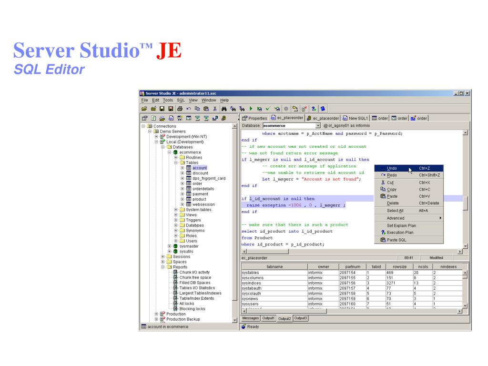Switch to the Properties tab

pyautogui.click(x=254, y=118)
